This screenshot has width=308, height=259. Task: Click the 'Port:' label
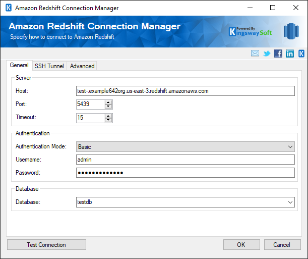(x=21, y=104)
